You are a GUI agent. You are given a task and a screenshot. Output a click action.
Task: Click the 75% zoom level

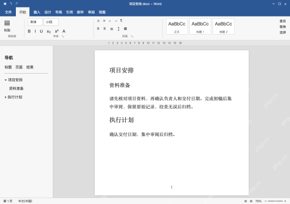click(x=258, y=201)
